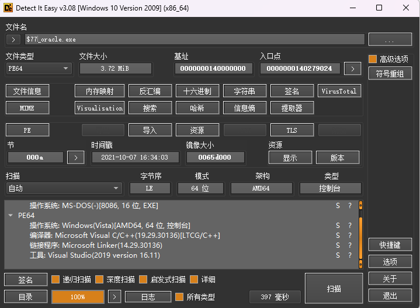The image size is (420, 308).
Task: Click the arrow button next to entry point
Action: point(352,68)
